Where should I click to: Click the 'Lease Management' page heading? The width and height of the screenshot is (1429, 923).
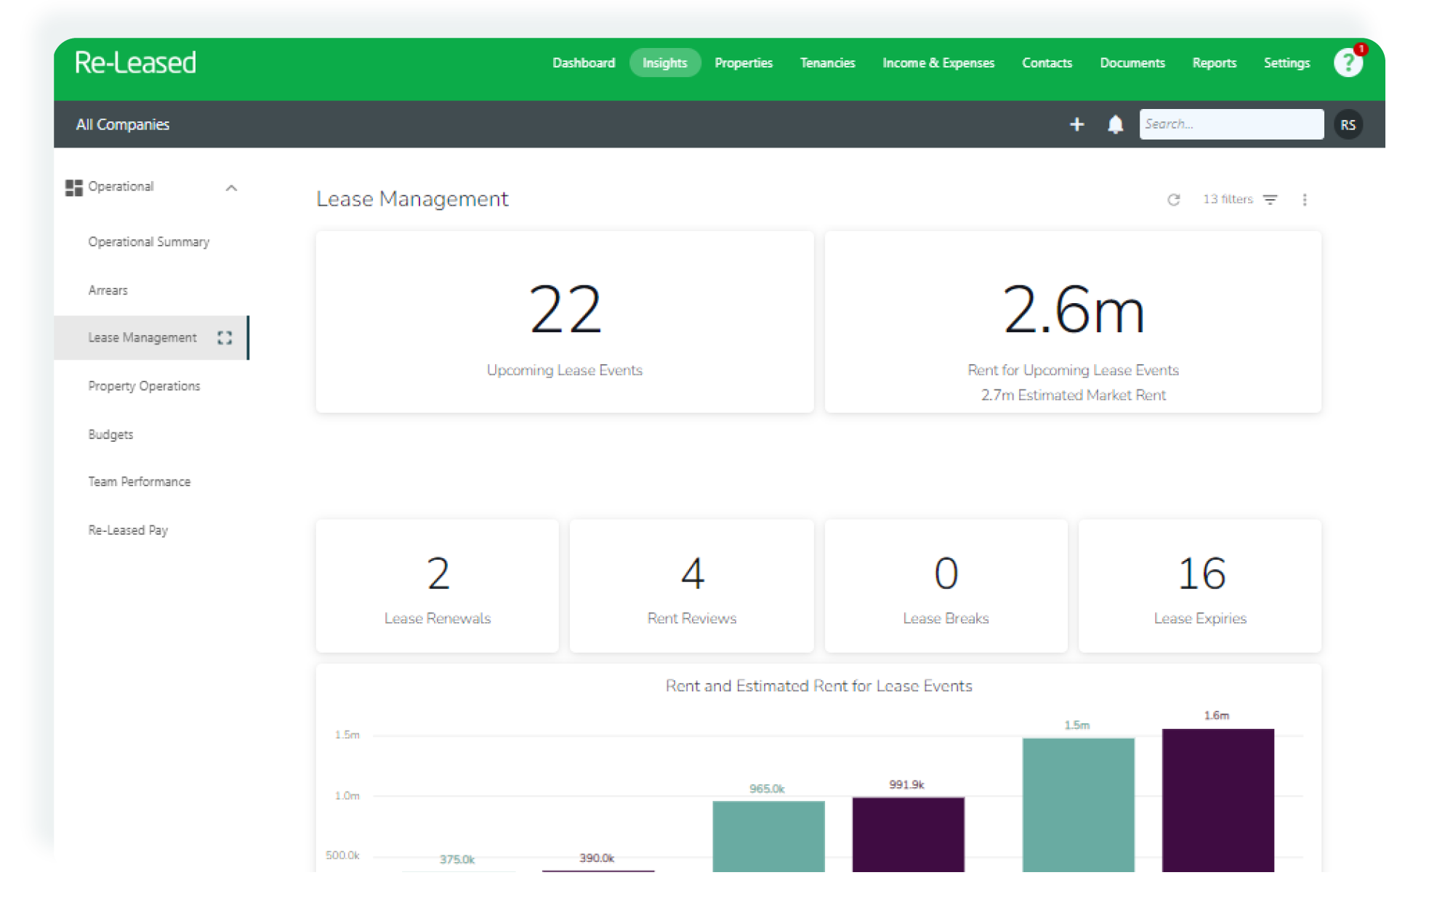point(412,199)
